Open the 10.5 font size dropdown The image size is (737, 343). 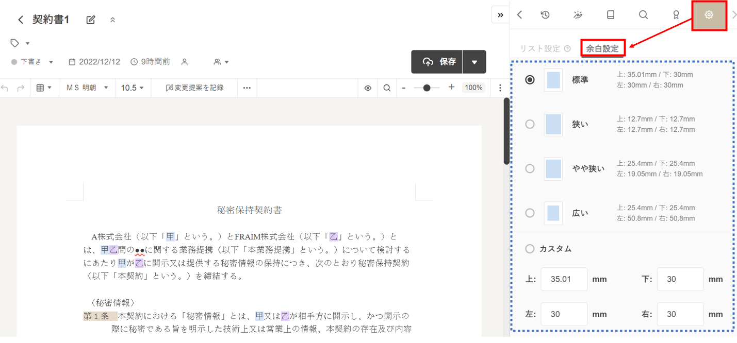point(133,88)
